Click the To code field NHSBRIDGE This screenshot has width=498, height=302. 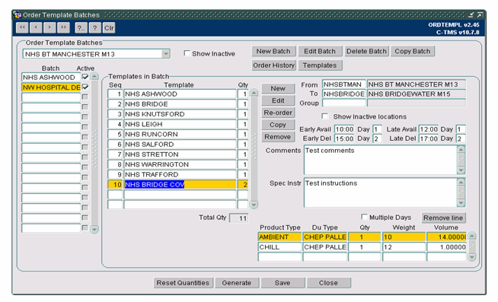click(x=344, y=94)
